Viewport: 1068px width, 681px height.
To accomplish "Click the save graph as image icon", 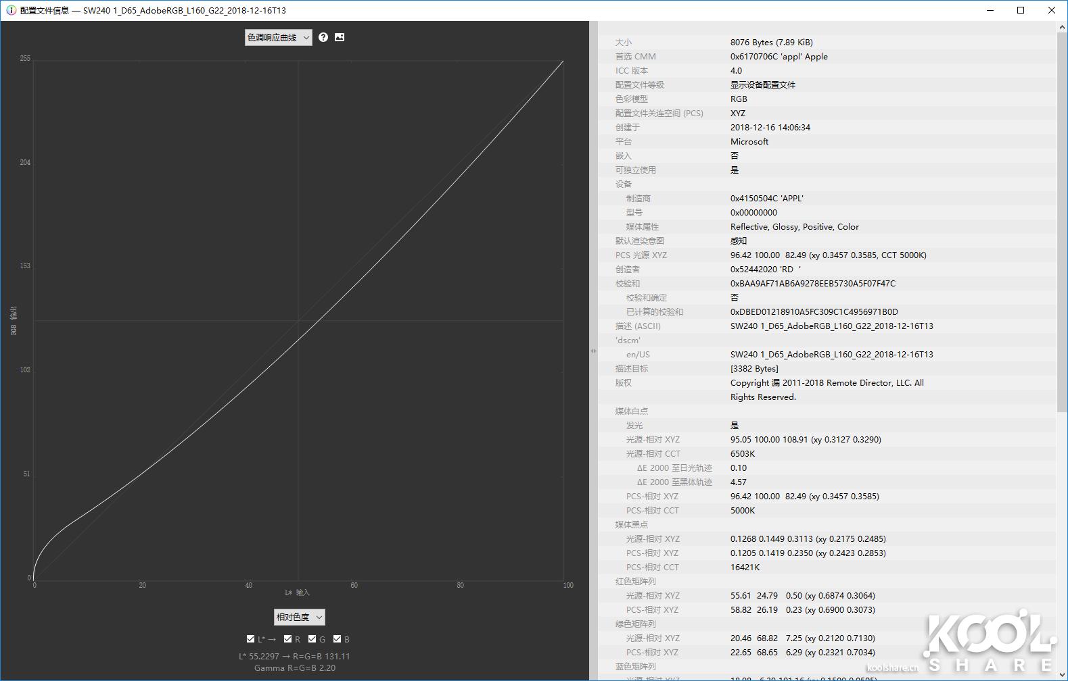I will [340, 37].
